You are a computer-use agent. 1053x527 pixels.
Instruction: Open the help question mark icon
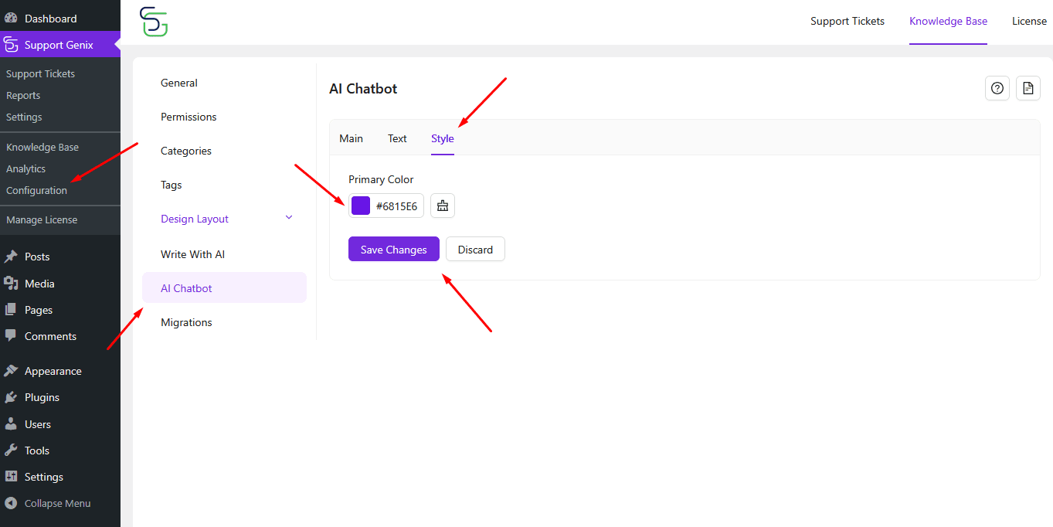(x=997, y=89)
